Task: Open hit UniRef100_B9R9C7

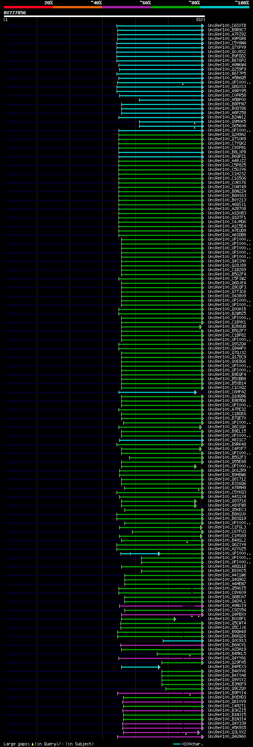Action: (227, 30)
